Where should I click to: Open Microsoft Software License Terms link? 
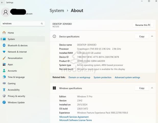click(x=76, y=120)
